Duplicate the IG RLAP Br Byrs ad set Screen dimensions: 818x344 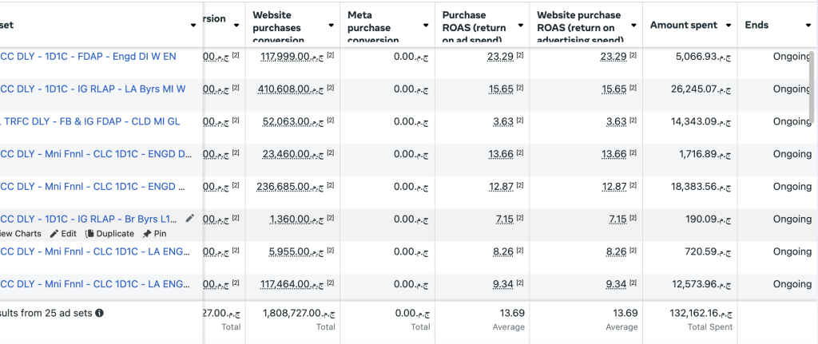[109, 234]
